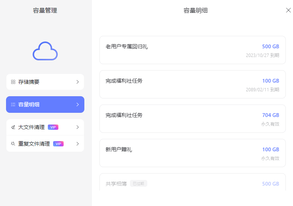293x206 pixels.
Task: Expand 存储摘要 via its chevron arrow
Action: tap(78, 82)
